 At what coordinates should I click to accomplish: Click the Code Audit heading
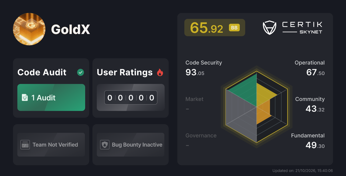pos(42,72)
